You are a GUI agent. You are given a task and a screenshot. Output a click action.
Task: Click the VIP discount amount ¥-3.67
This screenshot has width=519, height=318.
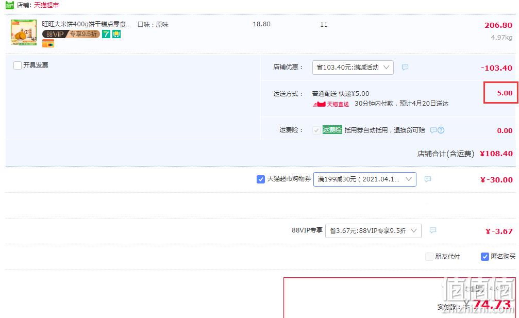[499, 231]
